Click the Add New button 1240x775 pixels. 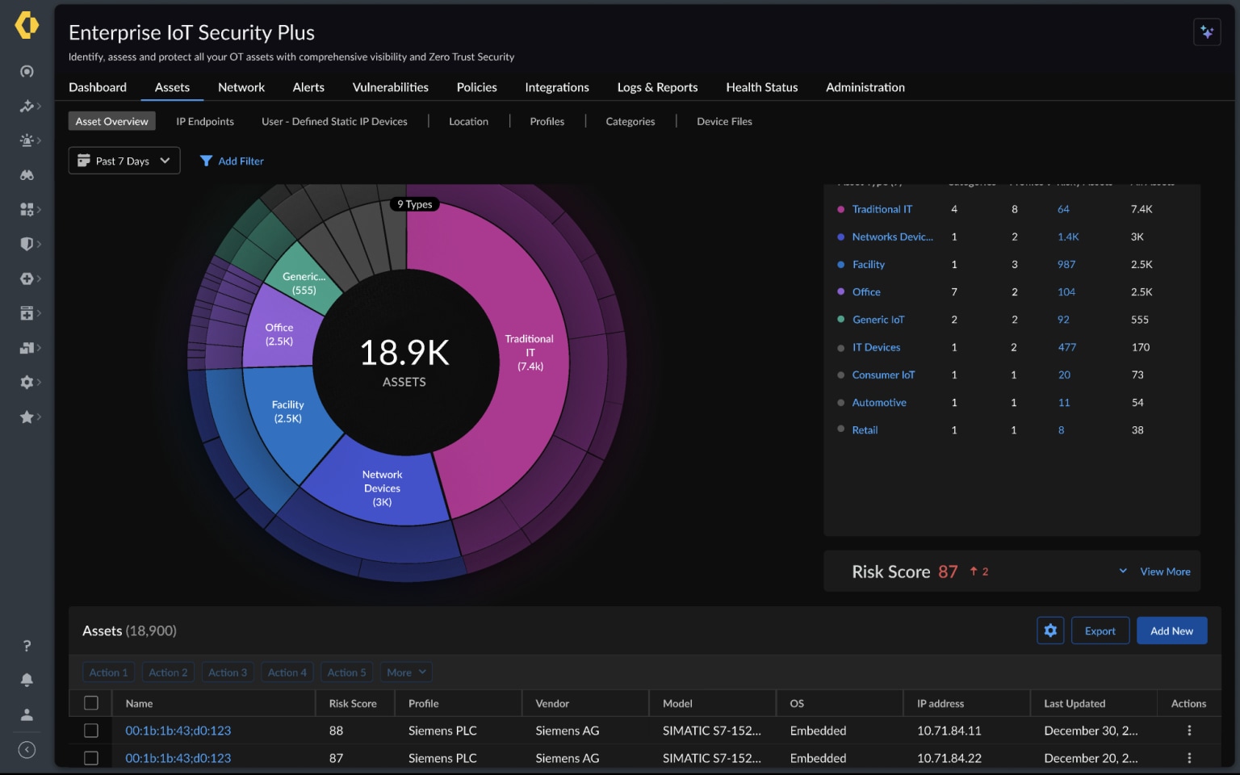coord(1171,630)
